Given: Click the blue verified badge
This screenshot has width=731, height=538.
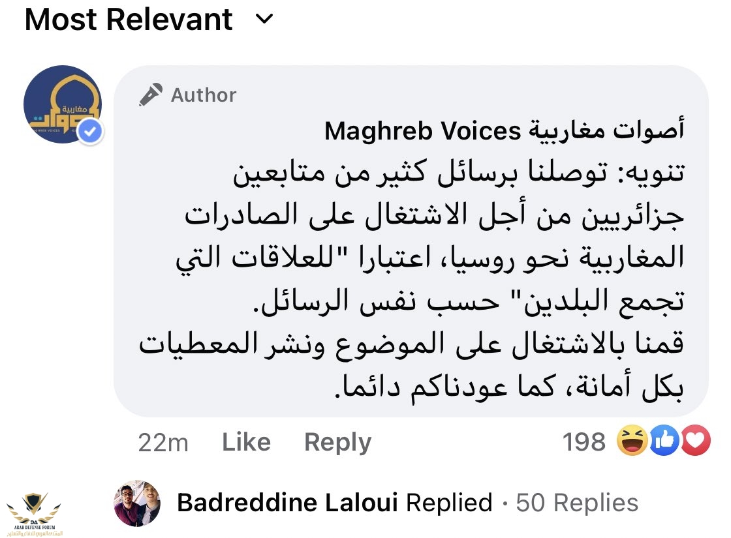Looking at the screenshot, I should click(91, 132).
